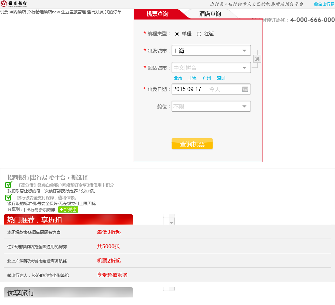This screenshot has width=335, height=305.
Task: Click the 共5000张 promotion link
Action: pyautogui.click(x=108, y=246)
